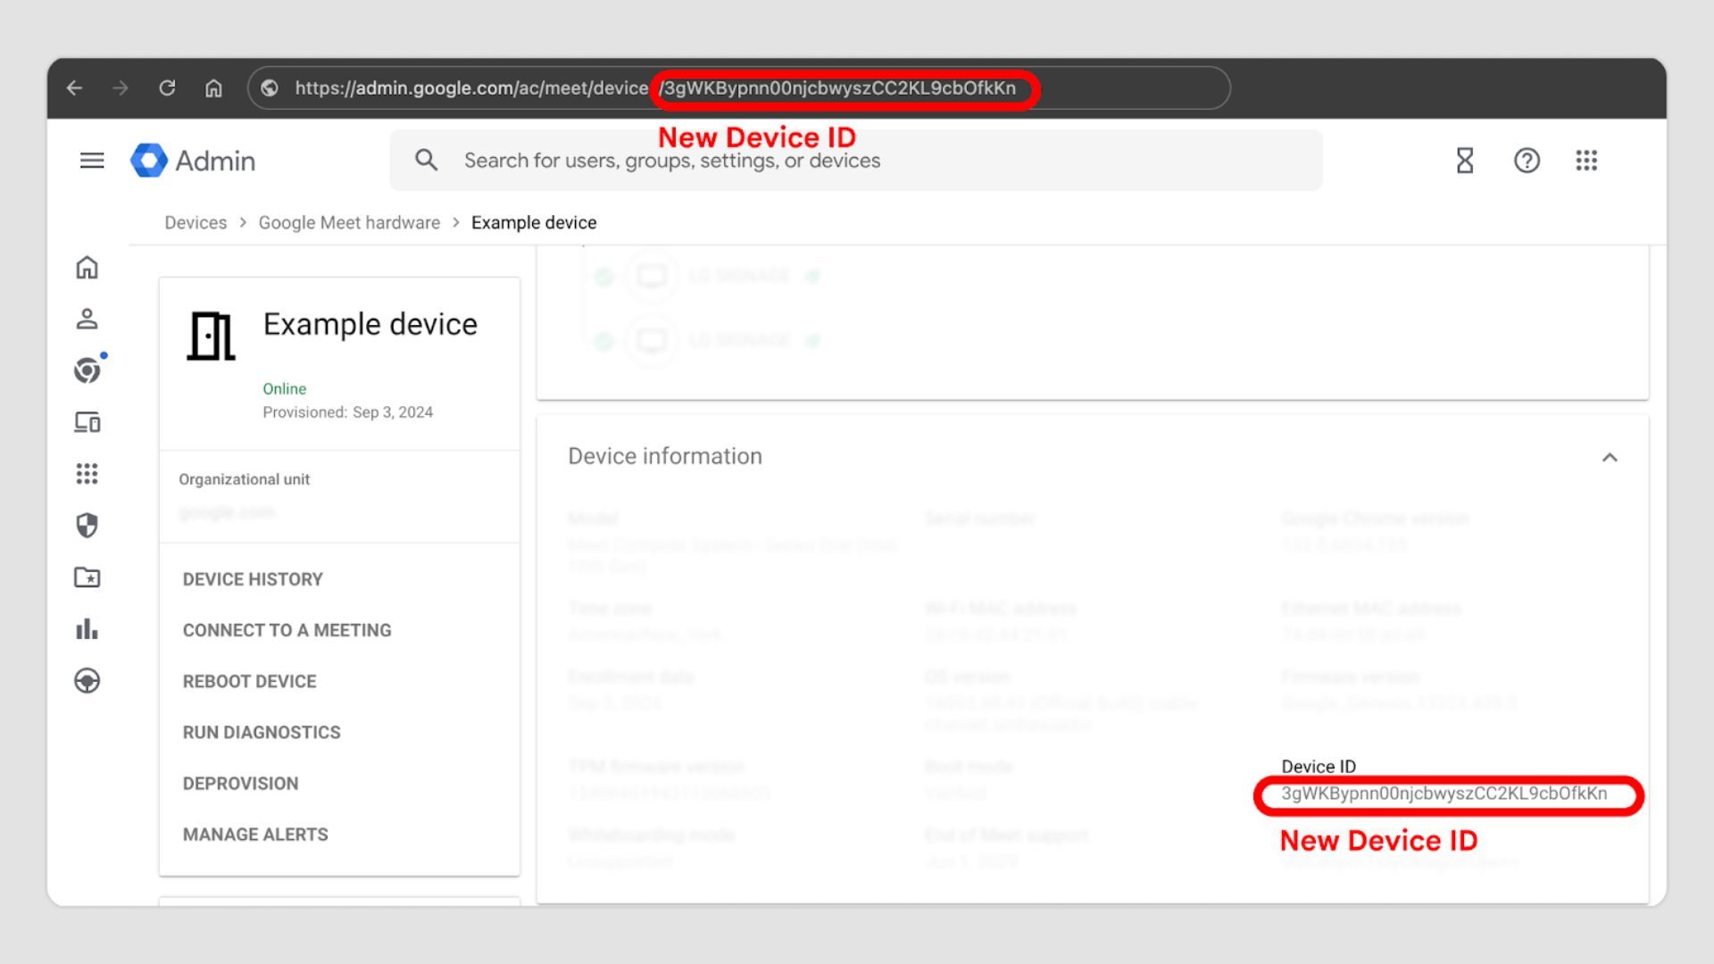Open the browser home page icon
1714x964 pixels.
pyautogui.click(x=213, y=88)
